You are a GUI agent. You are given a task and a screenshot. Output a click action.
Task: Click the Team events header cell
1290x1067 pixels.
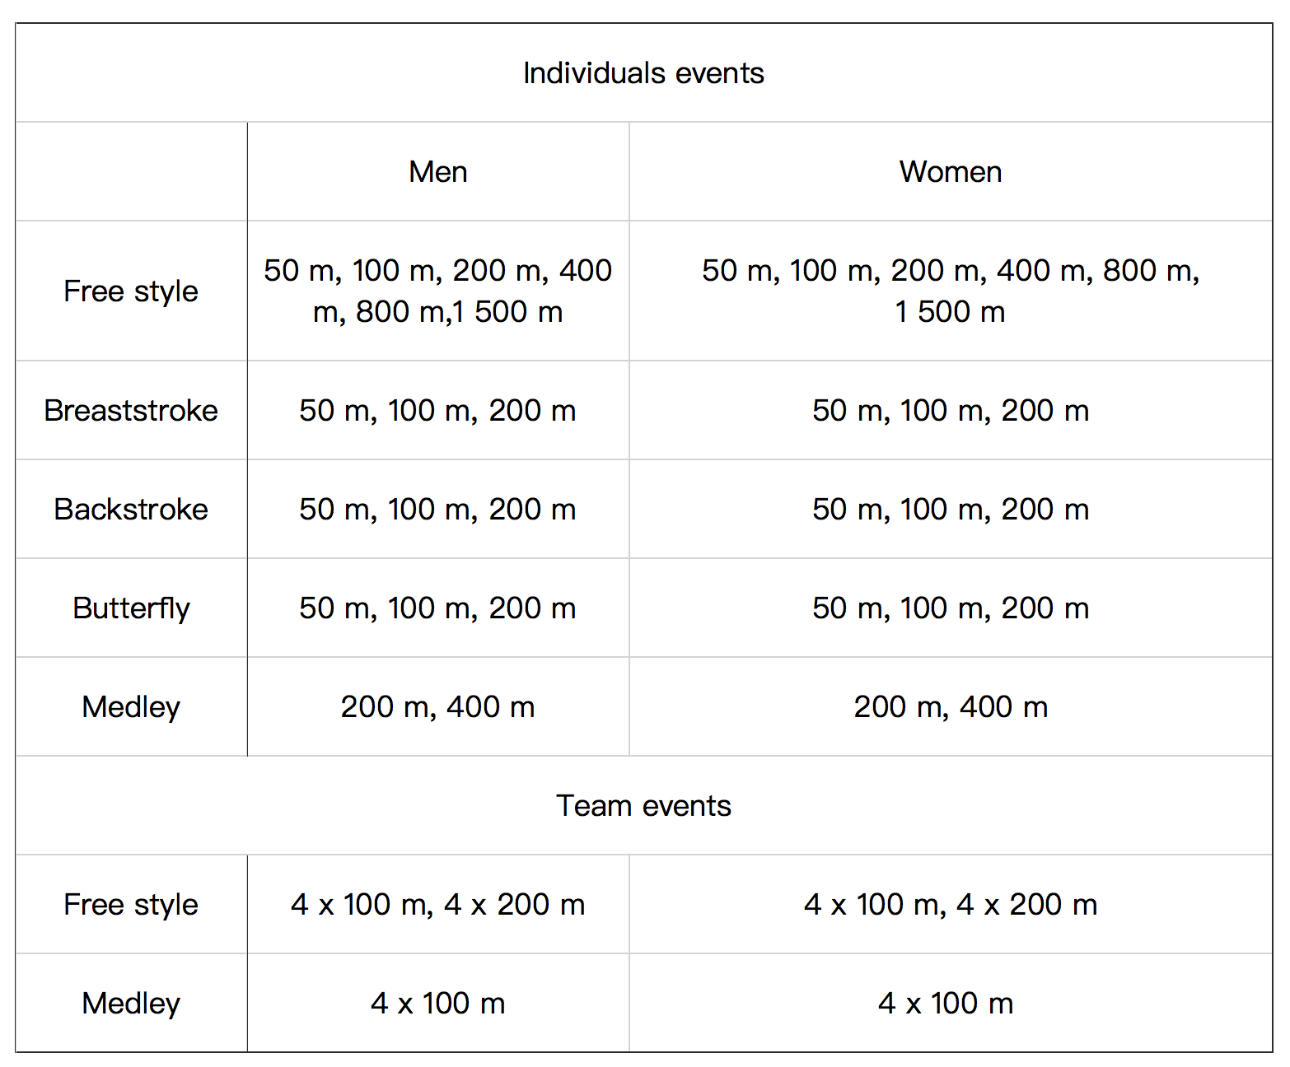point(644,806)
